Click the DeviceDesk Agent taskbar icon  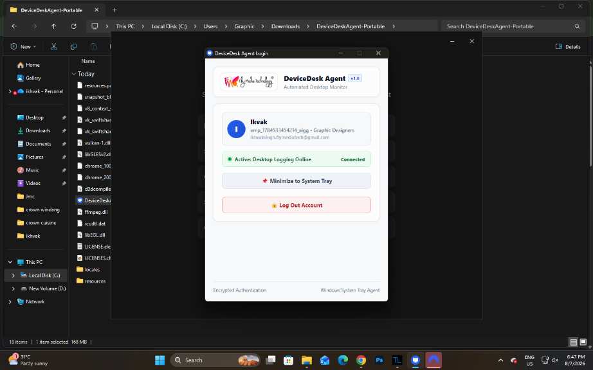(415, 360)
